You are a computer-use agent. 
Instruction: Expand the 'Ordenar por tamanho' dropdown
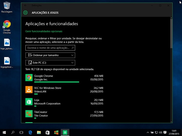coord(50,55)
